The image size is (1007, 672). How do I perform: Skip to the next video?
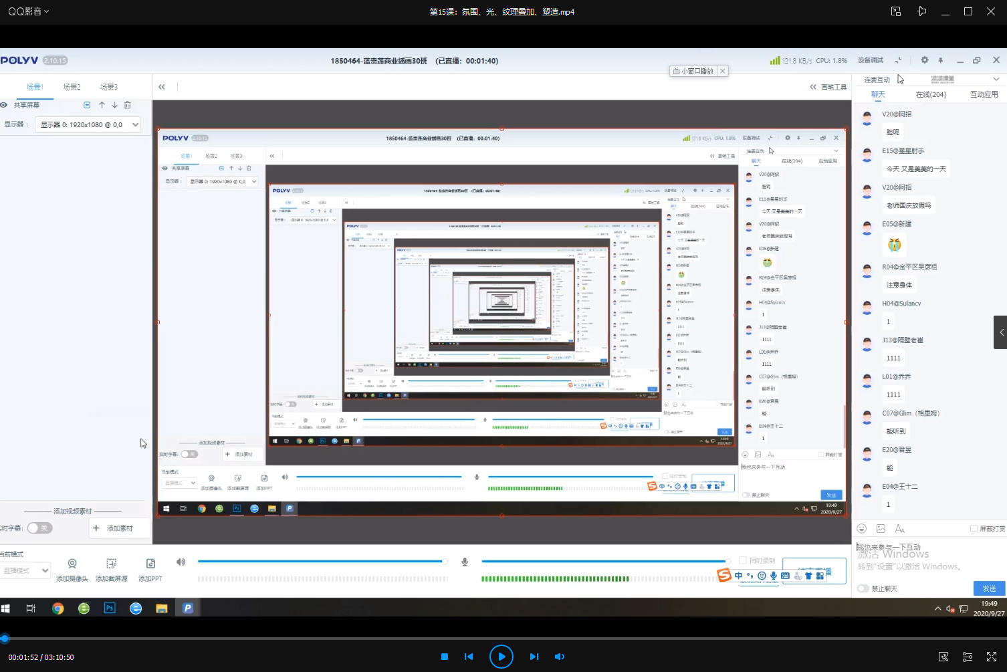[x=534, y=657]
